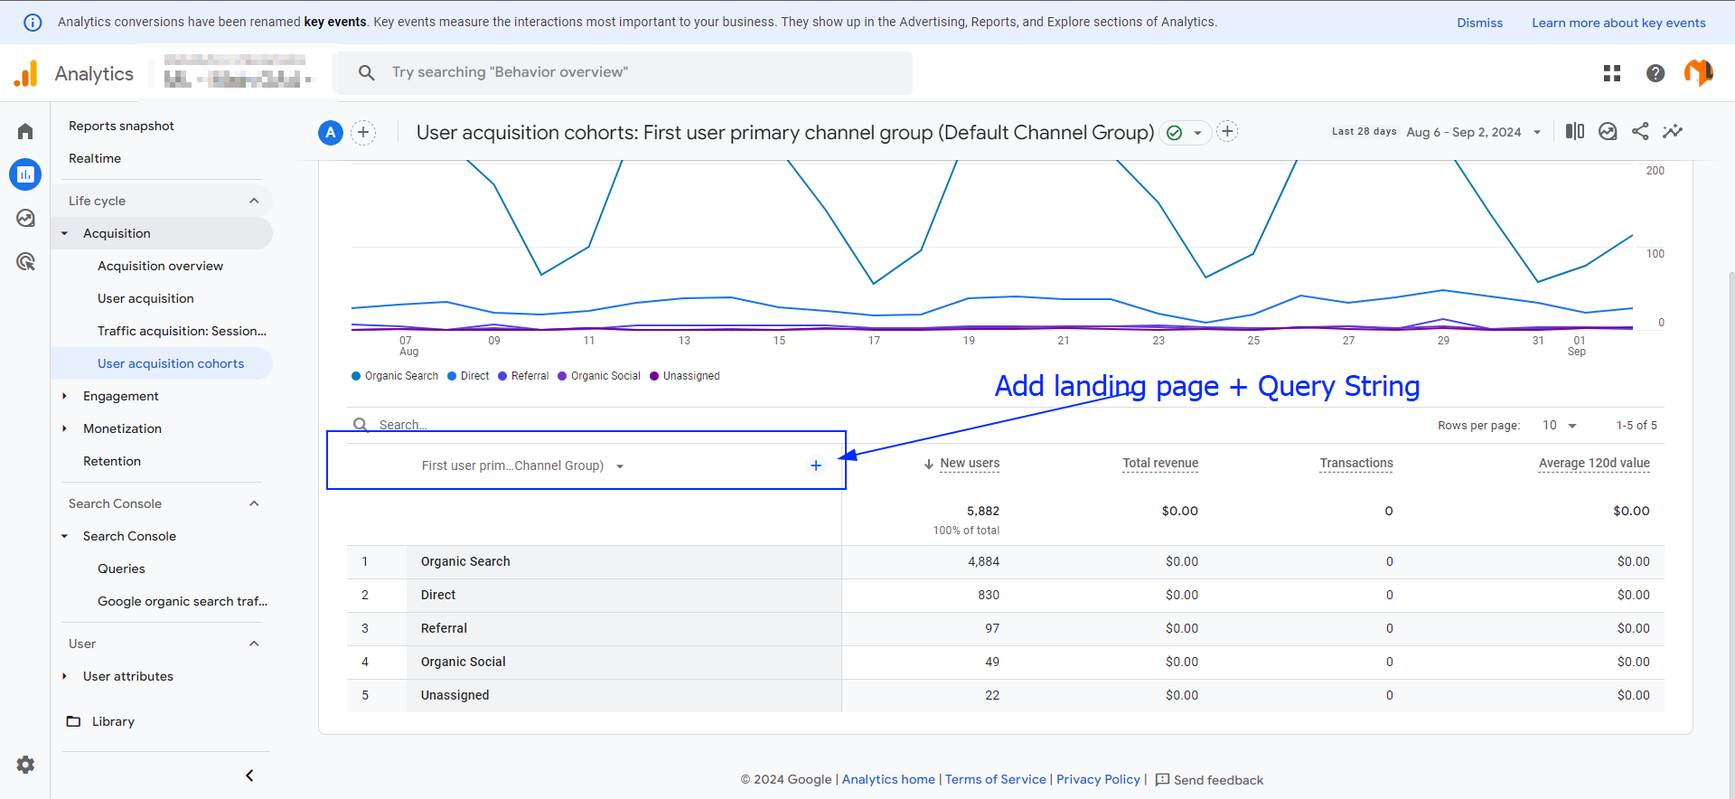Open the Insights icon in report toolbar
The width and height of the screenshot is (1735, 799).
click(x=1608, y=131)
